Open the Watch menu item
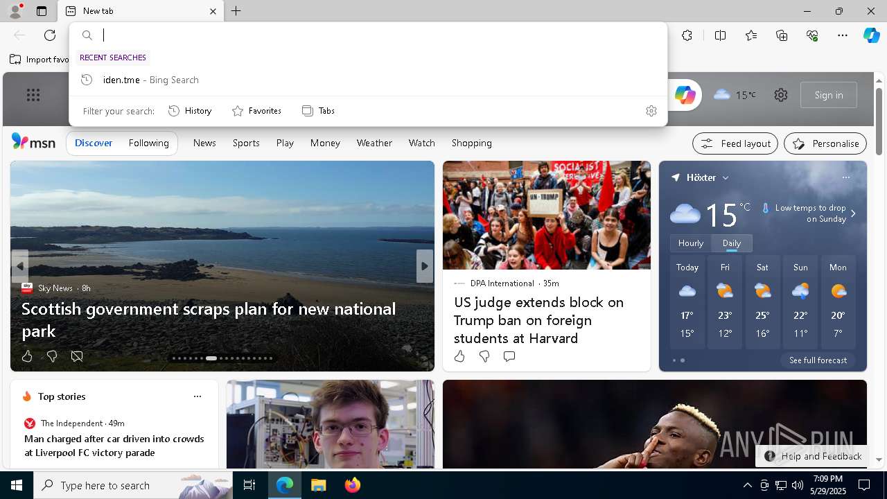 tap(422, 143)
